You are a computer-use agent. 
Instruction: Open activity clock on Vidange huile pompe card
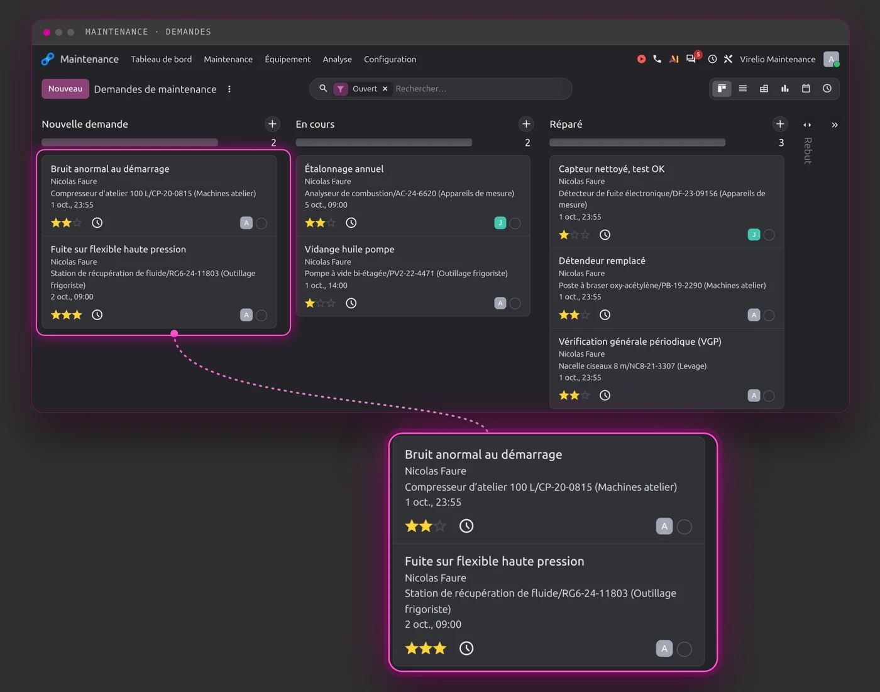[x=351, y=303]
